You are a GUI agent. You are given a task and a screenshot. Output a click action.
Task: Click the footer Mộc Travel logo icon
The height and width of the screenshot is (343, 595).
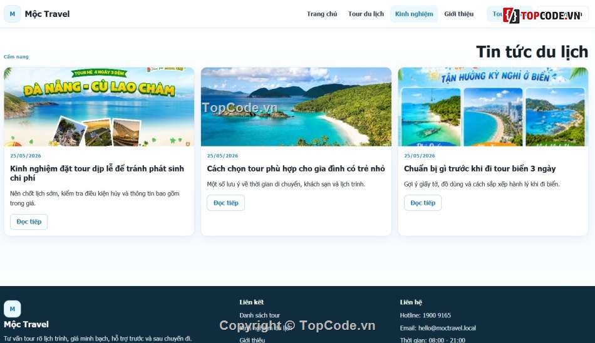click(12, 309)
